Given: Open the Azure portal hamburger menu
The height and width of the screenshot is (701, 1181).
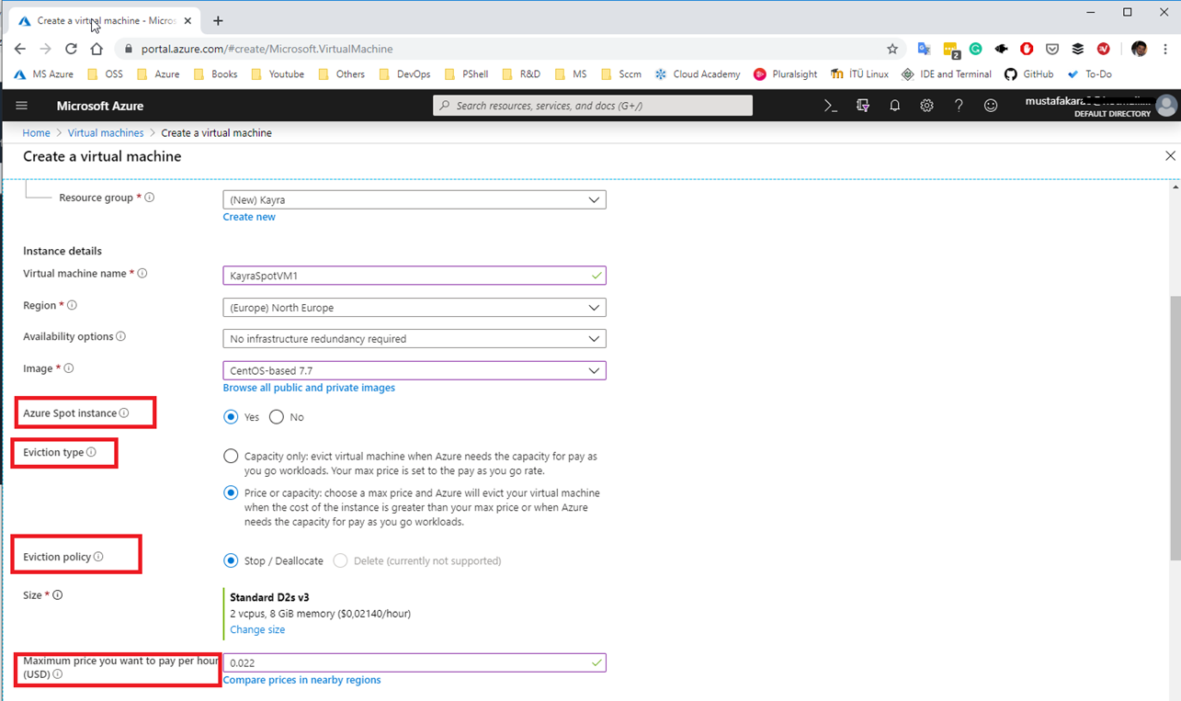Looking at the screenshot, I should click(21, 106).
